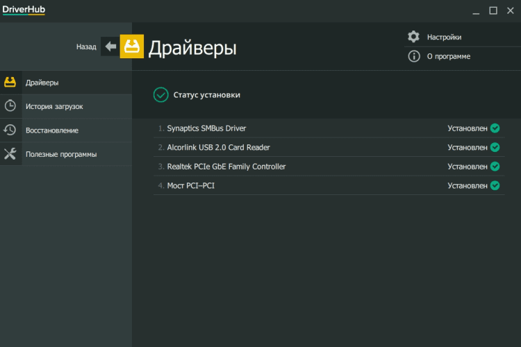The height and width of the screenshot is (347, 521).
Task: Open Полезные программы menu item
Action: 61,154
